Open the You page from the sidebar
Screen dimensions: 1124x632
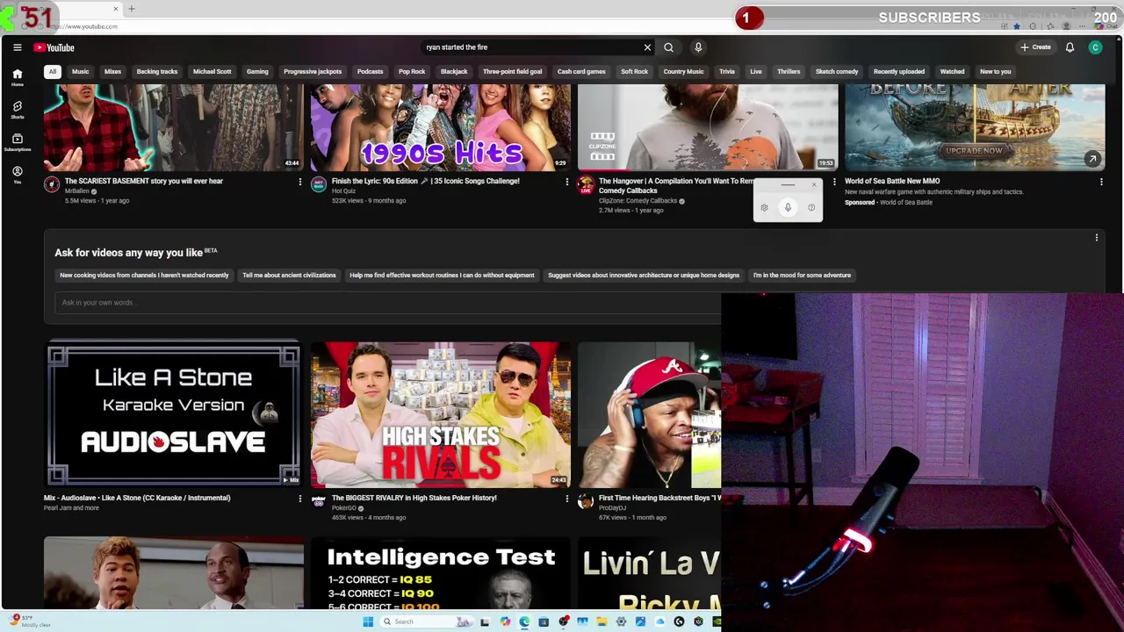[17, 175]
